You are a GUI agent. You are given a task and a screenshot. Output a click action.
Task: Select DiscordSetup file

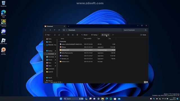pyautogui.click(x=87, y=56)
